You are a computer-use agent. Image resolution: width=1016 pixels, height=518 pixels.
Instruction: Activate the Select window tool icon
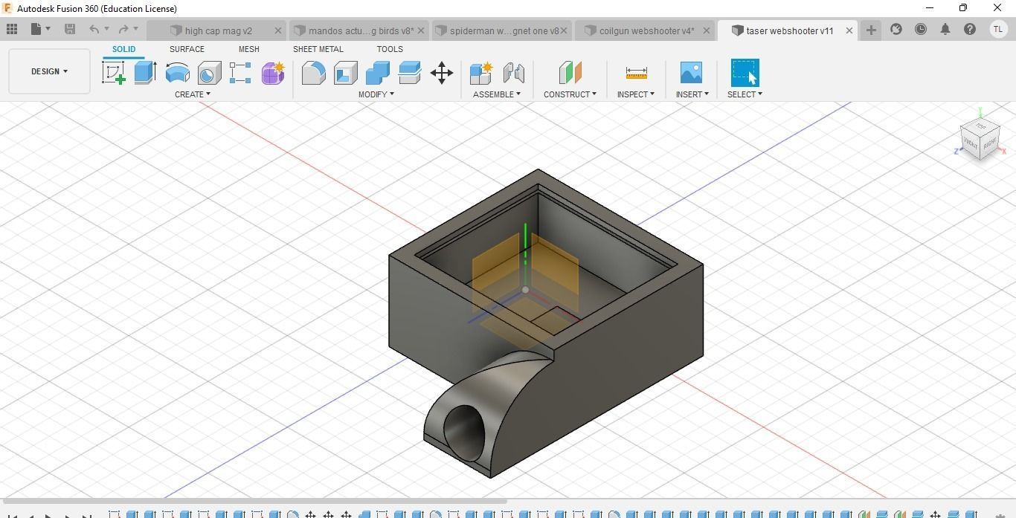click(745, 73)
